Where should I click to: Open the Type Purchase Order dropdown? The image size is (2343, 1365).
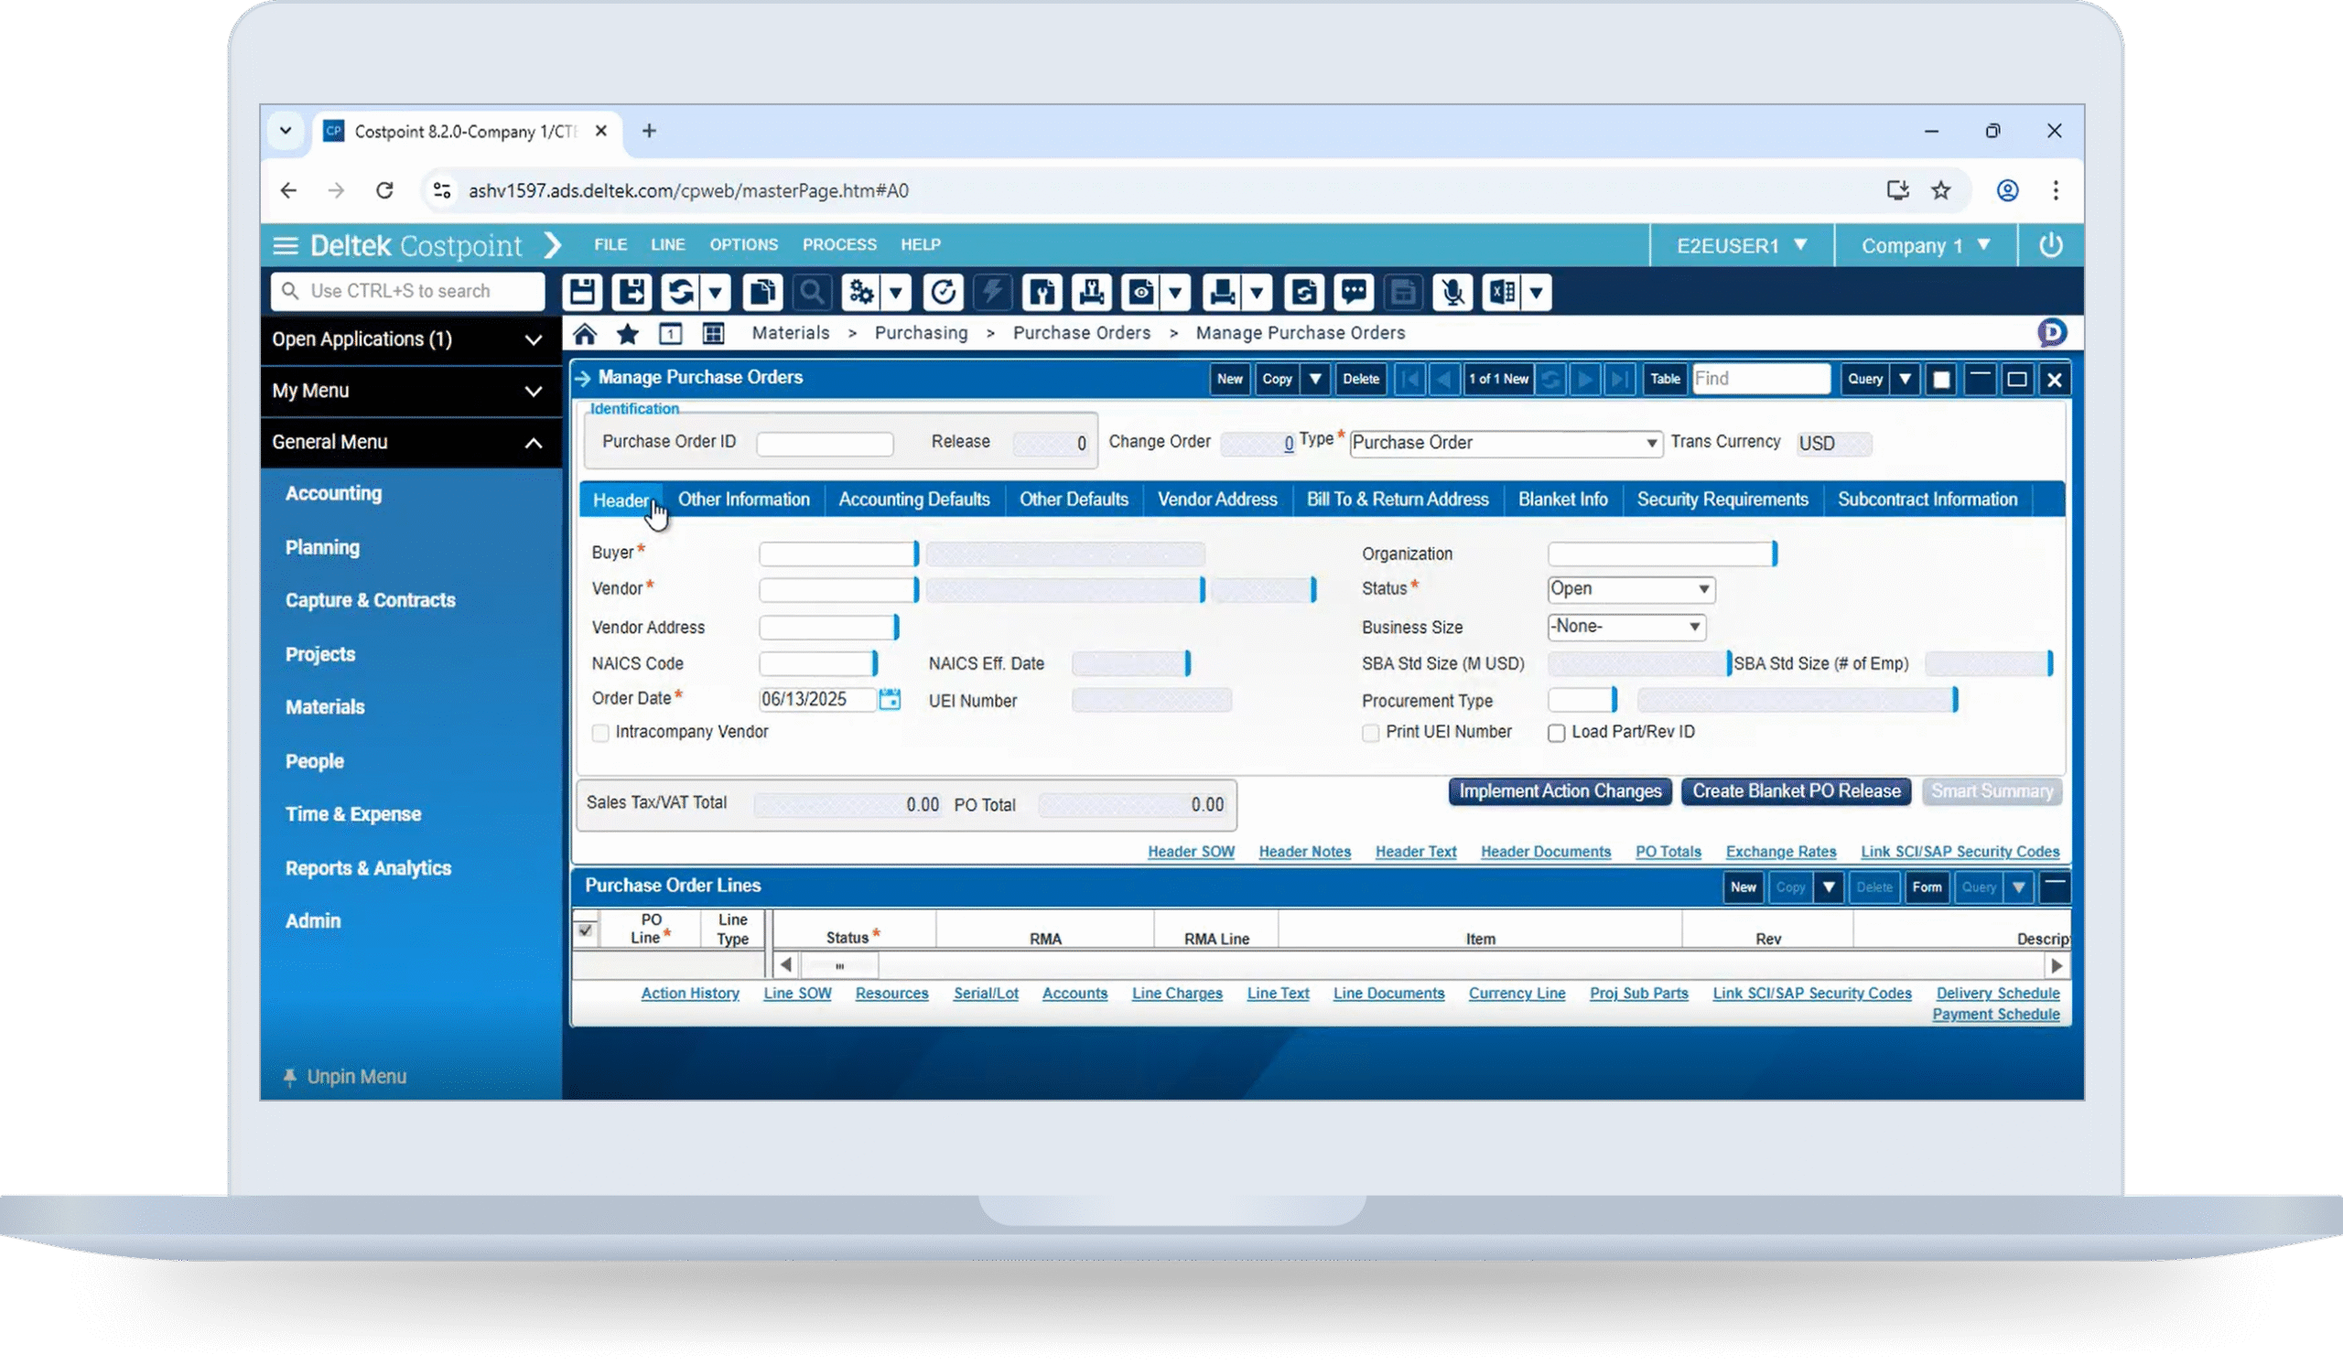pyautogui.click(x=1651, y=443)
